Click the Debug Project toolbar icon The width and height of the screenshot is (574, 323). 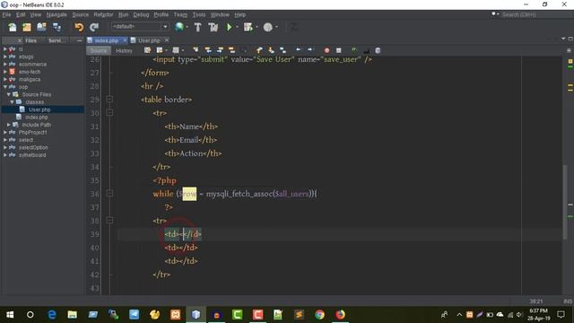248,27
